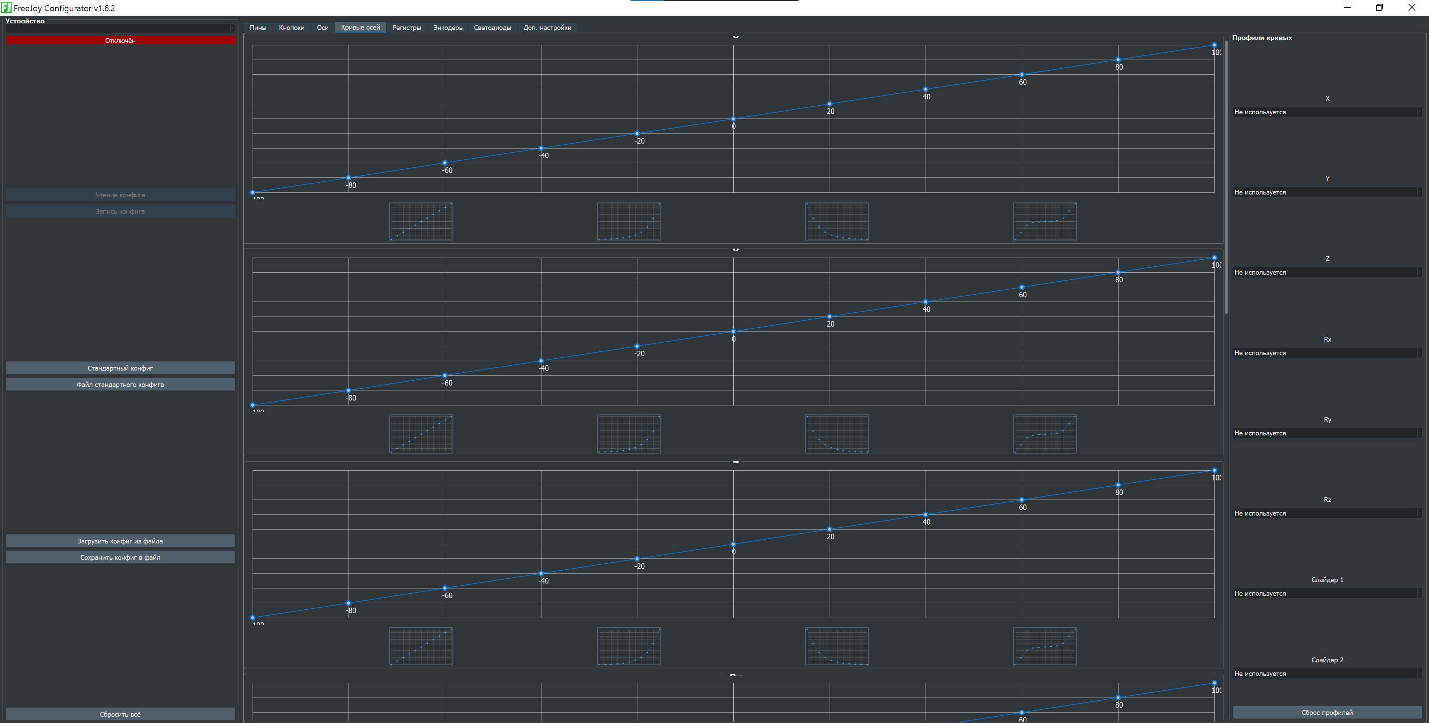This screenshot has width=1429, height=723.
Task: Open the Доп. настройки tab
Action: (x=547, y=28)
